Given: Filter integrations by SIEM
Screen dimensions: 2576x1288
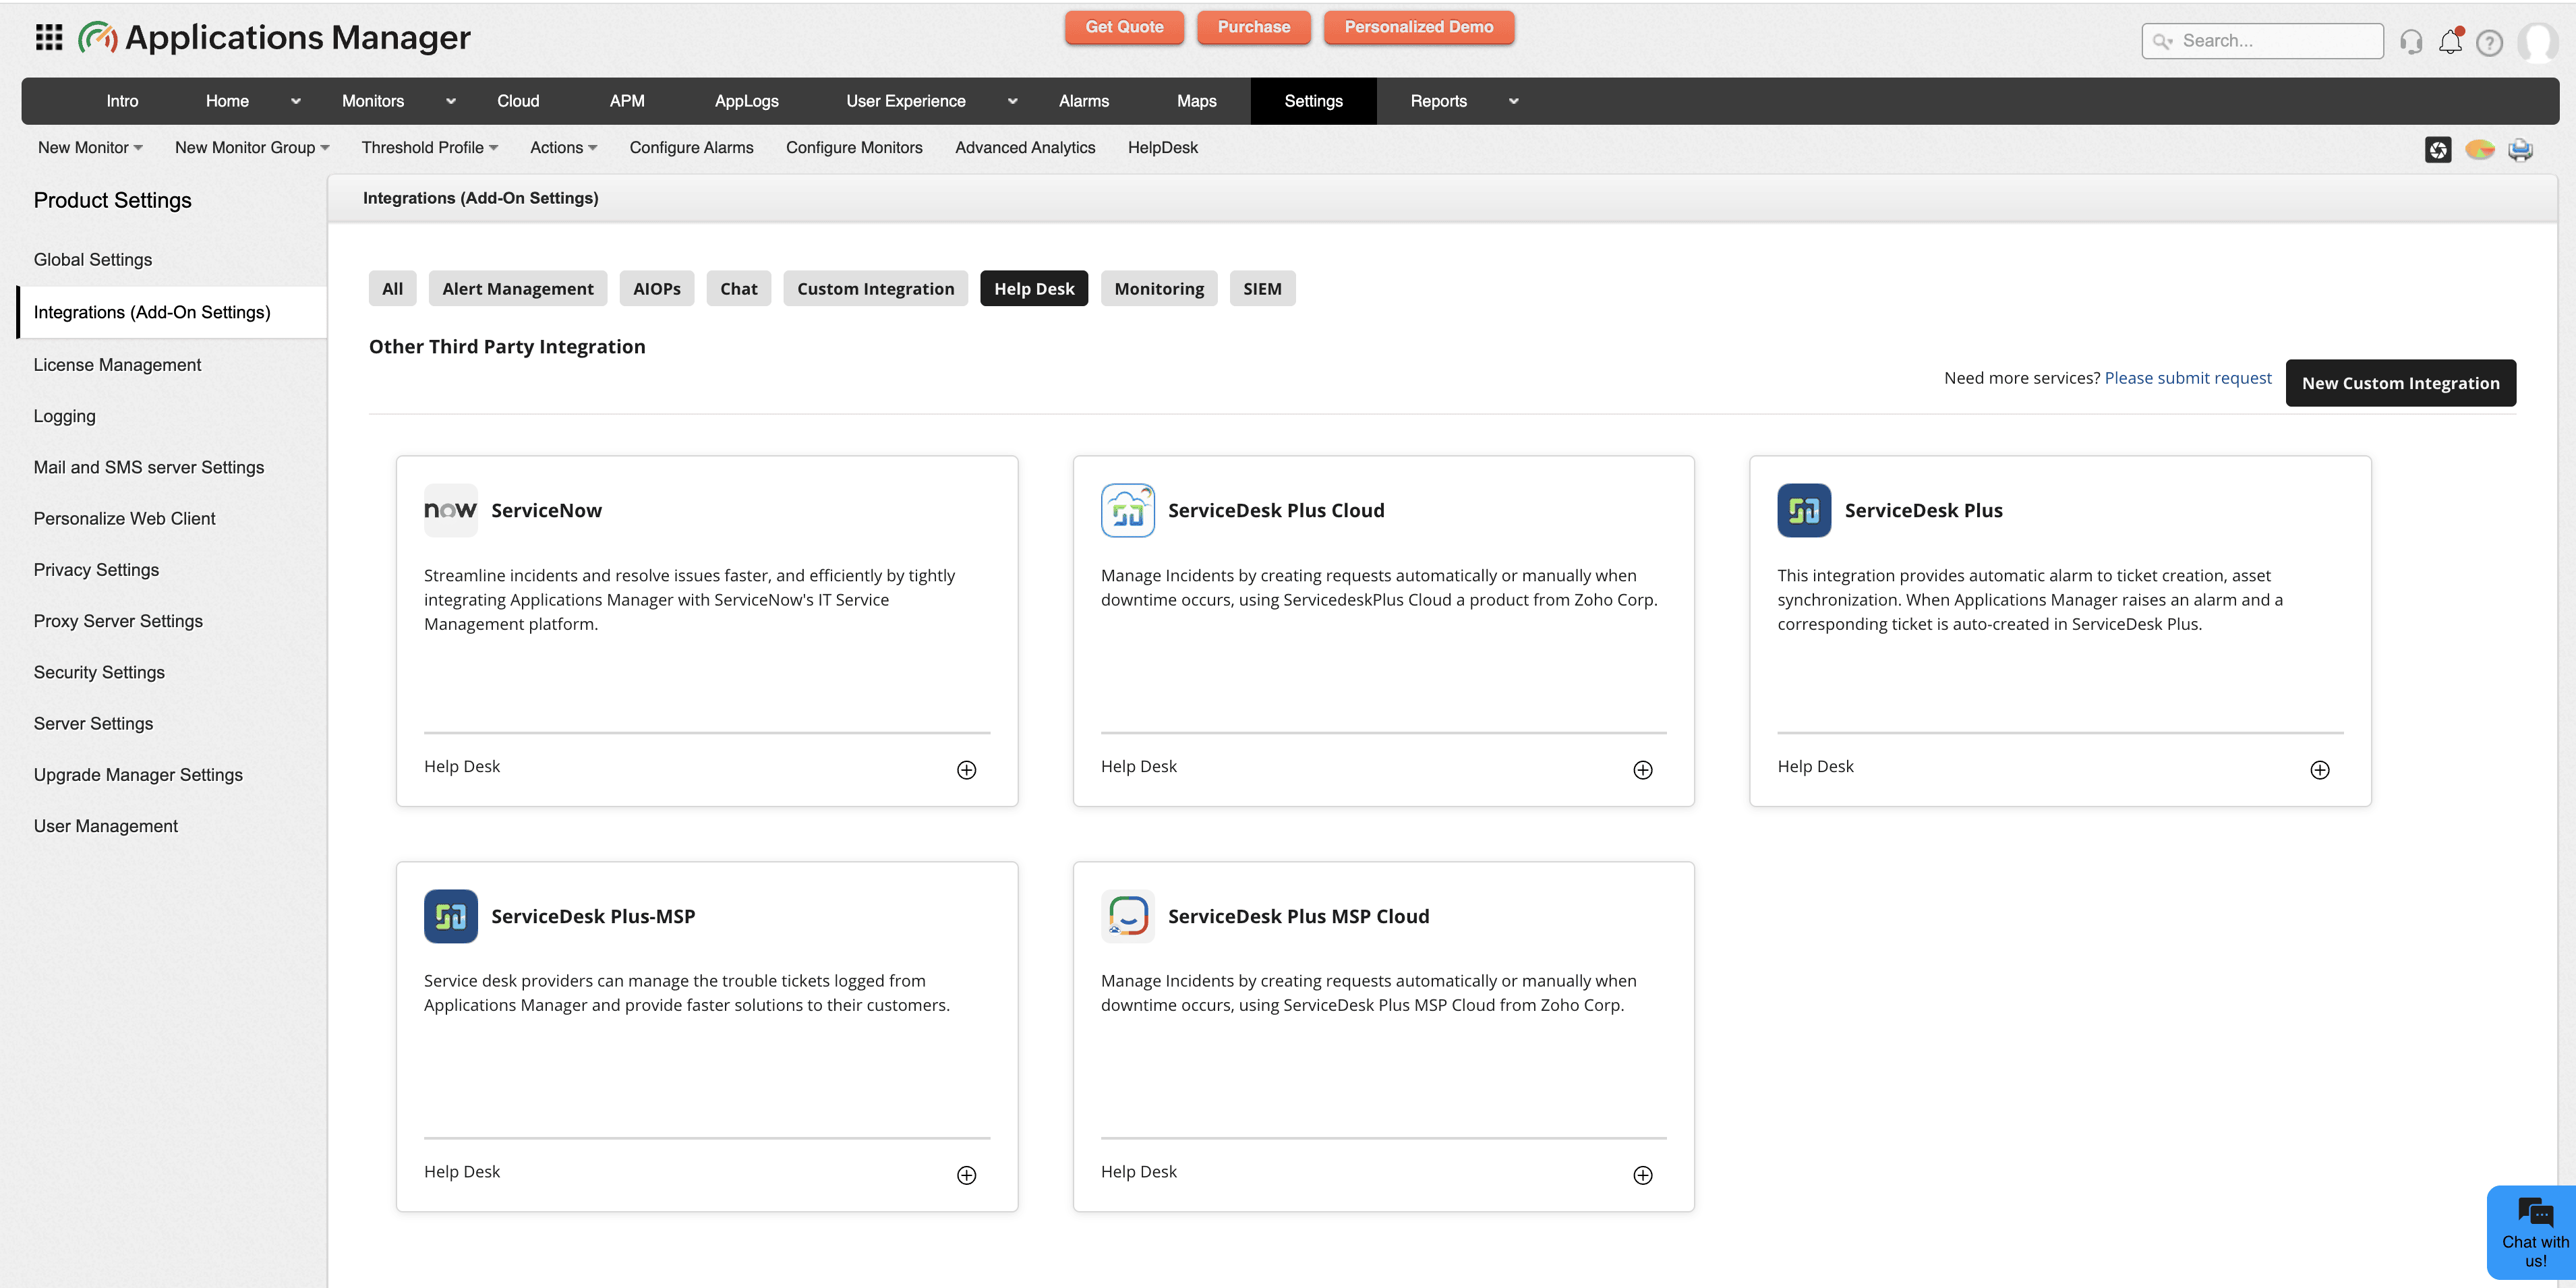Looking at the screenshot, I should (x=1262, y=289).
